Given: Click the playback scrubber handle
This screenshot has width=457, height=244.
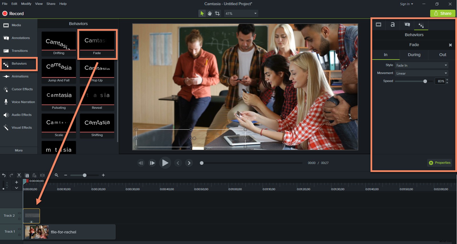Looking at the screenshot, I should pyautogui.click(x=202, y=163).
